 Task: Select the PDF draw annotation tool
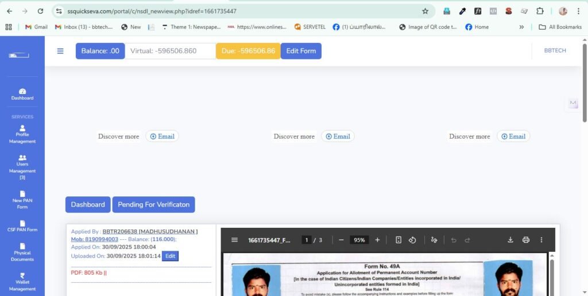434,240
